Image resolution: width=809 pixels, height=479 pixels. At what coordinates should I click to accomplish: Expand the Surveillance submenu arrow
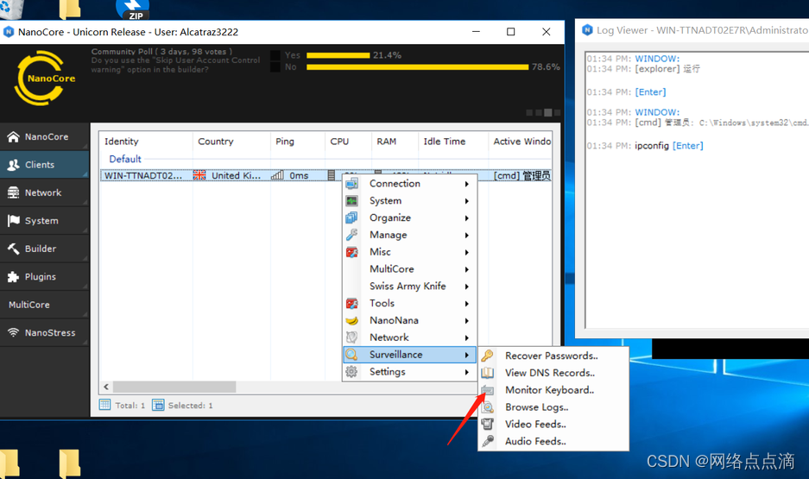coord(466,355)
